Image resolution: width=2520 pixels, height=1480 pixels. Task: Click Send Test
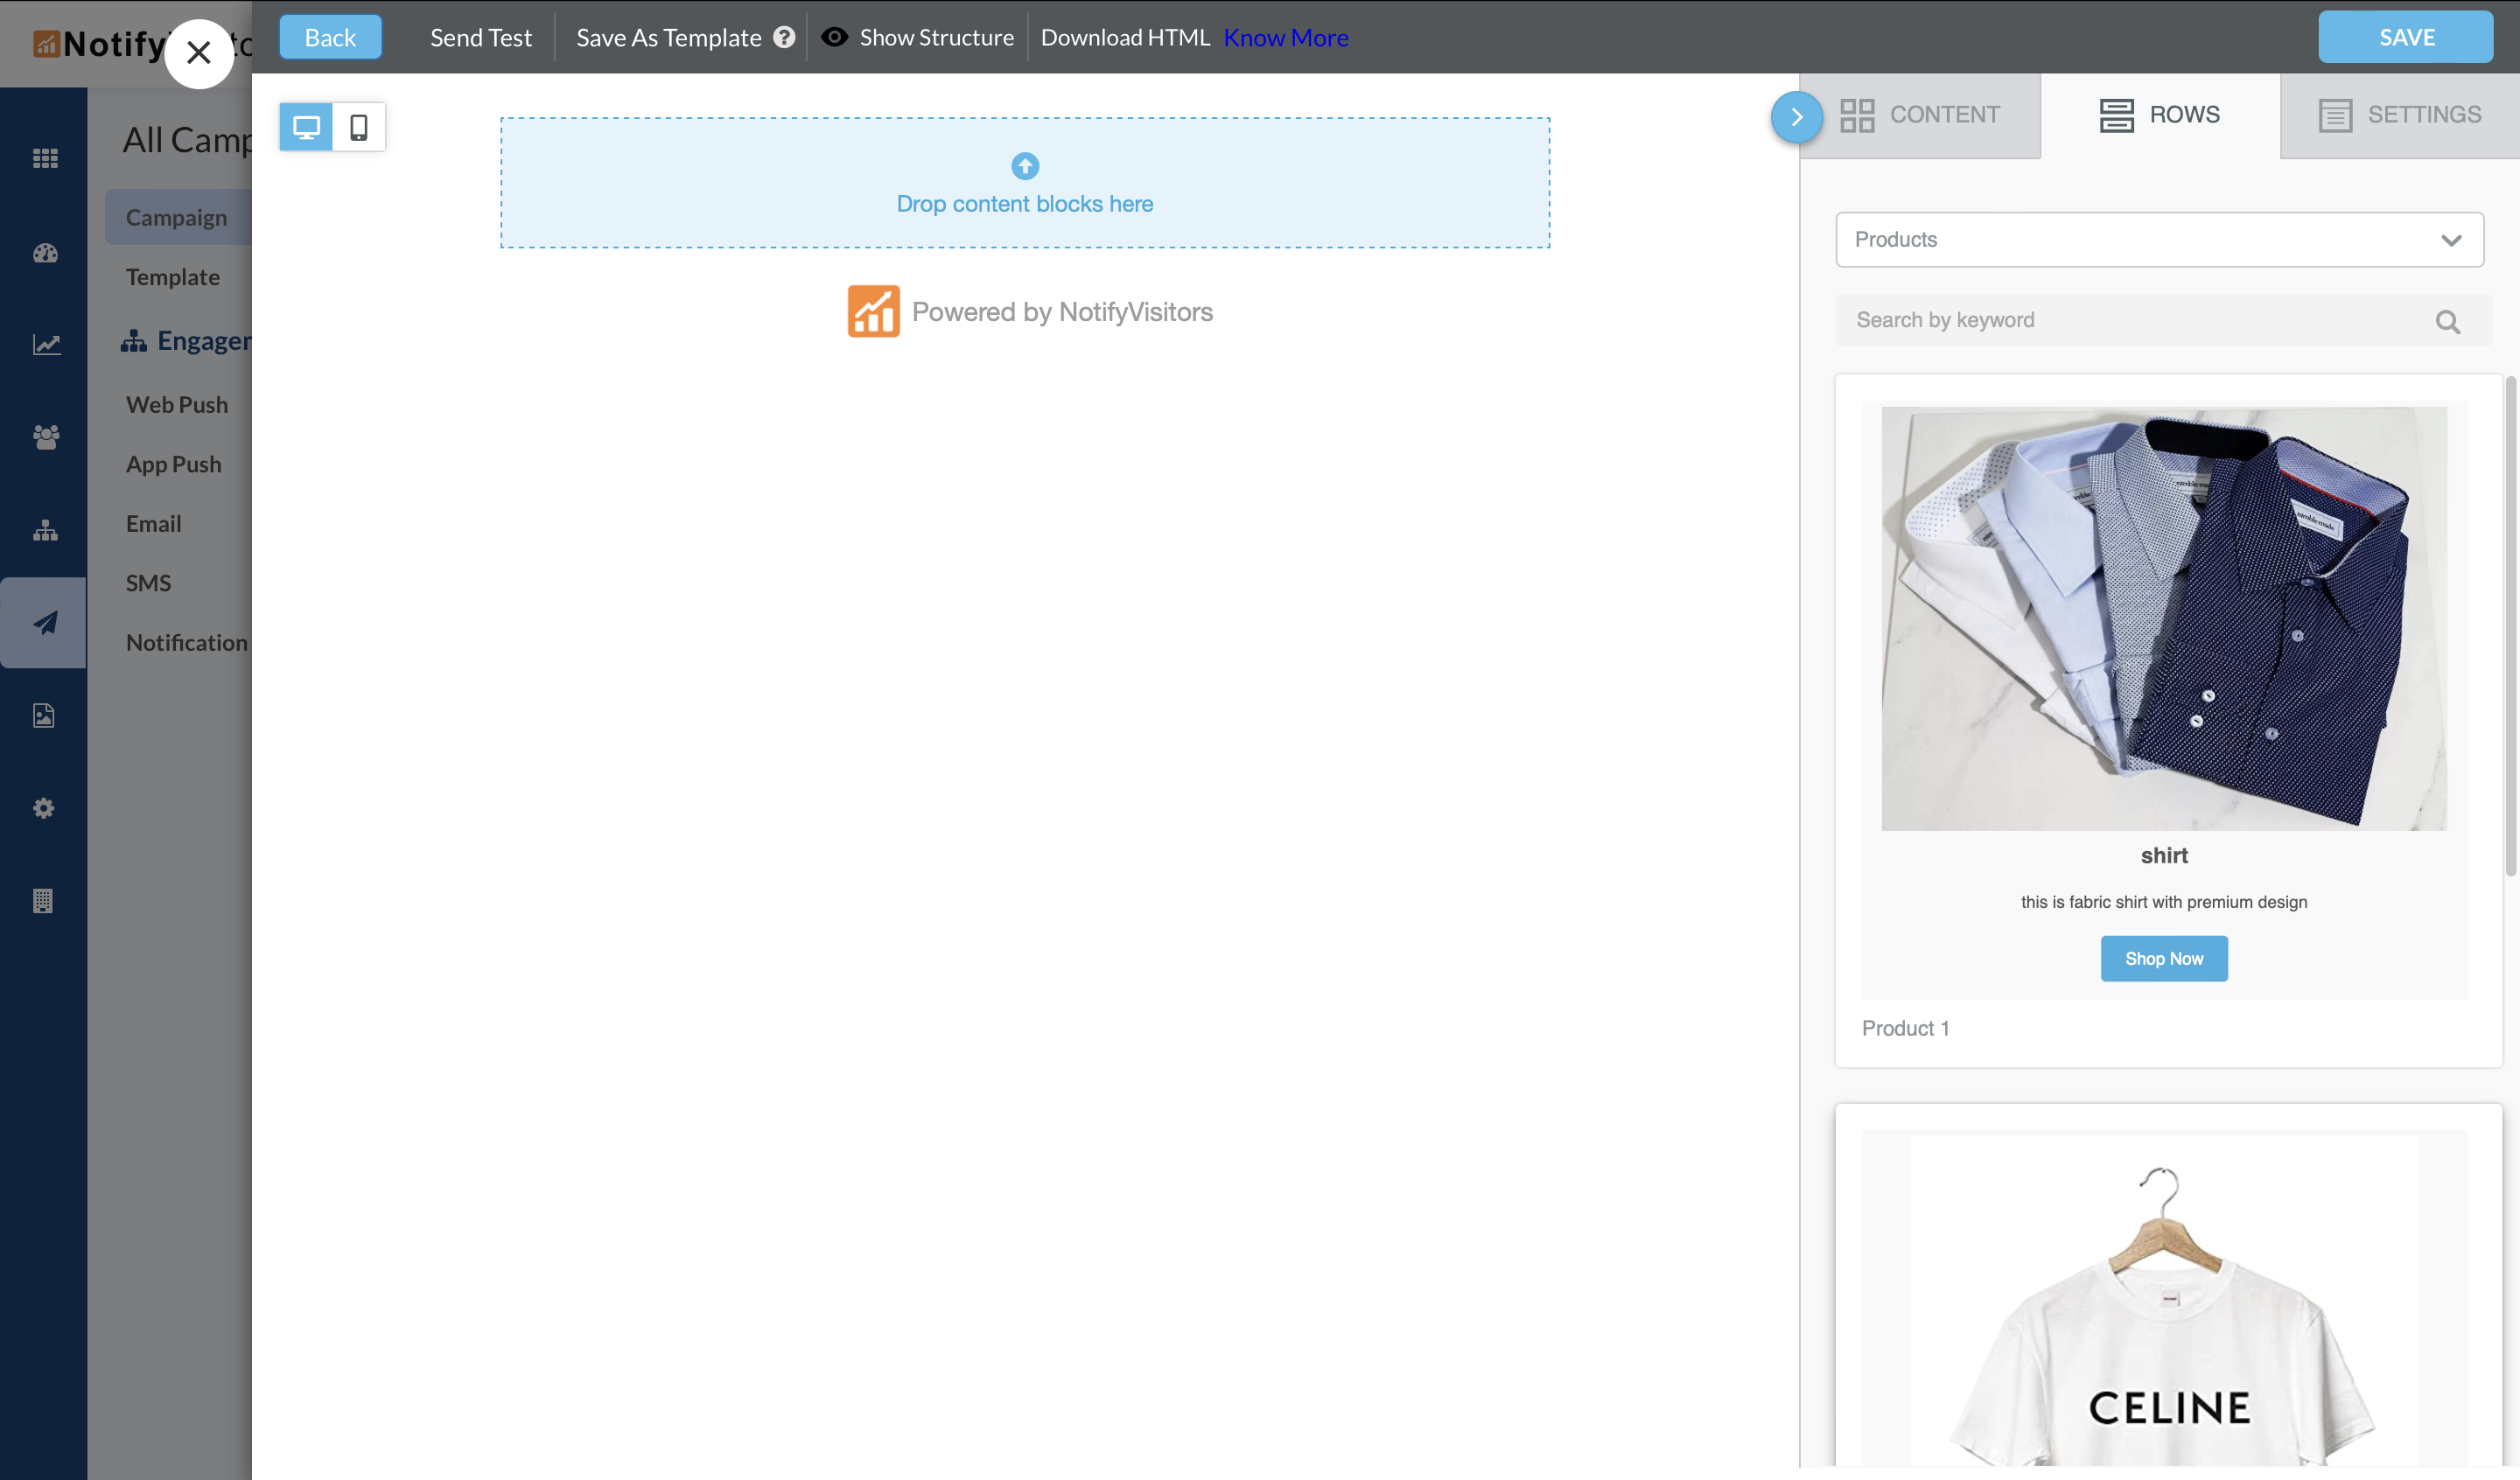click(x=481, y=37)
